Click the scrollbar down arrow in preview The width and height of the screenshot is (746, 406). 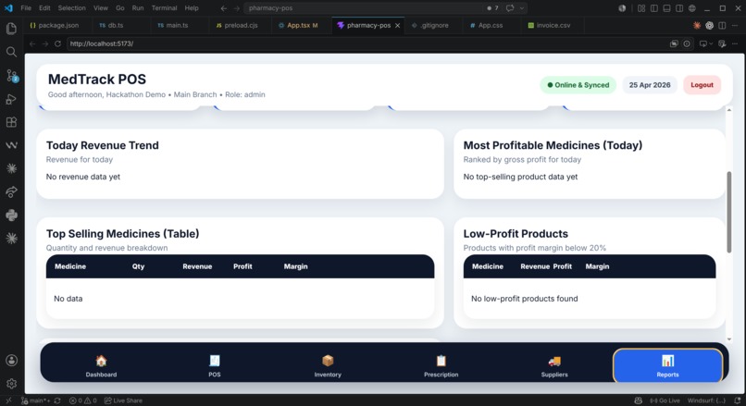click(x=728, y=339)
